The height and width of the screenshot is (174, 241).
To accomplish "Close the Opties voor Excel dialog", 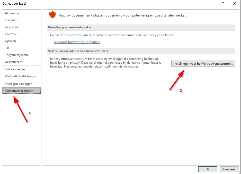I will pyautogui.click(x=234, y=4).
